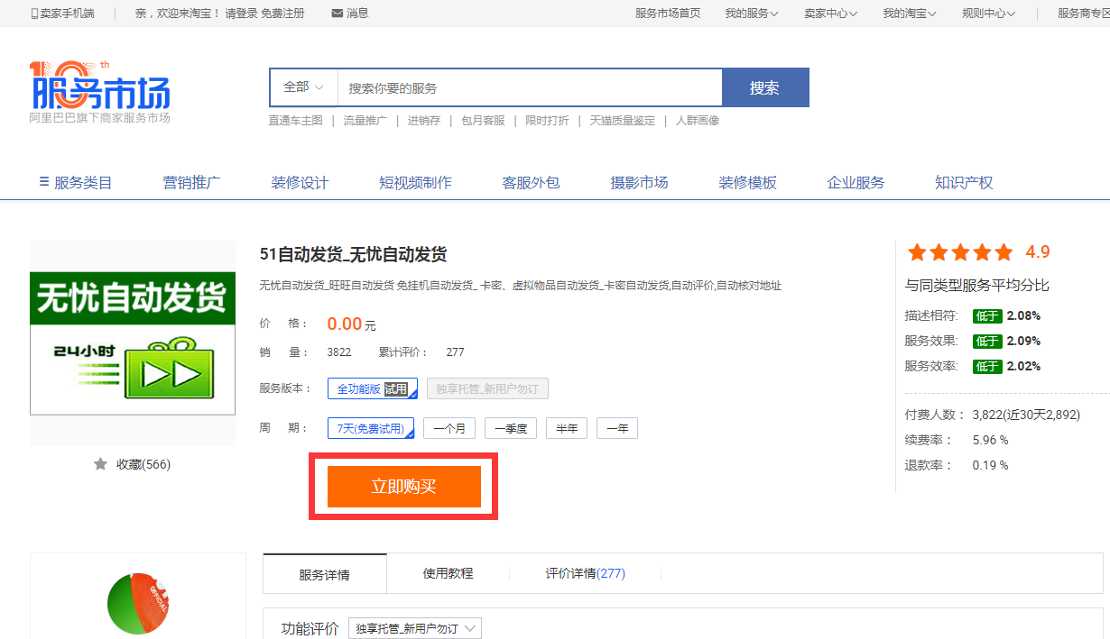Click the five orange rating stars
1110x639 pixels.
pyautogui.click(x=961, y=252)
